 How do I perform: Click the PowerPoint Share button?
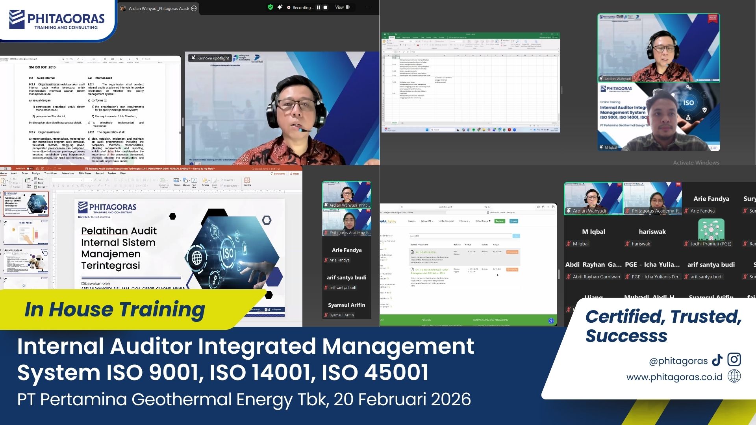point(295,174)
